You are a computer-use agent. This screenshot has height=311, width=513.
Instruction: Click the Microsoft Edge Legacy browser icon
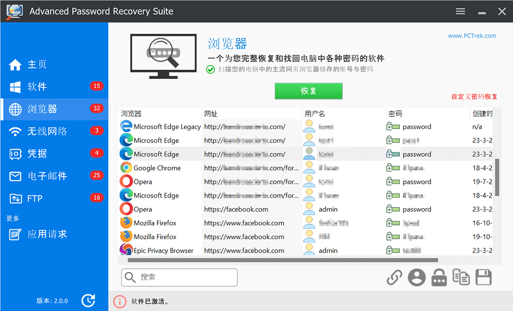pyautogui.click(x=126, y=127)
